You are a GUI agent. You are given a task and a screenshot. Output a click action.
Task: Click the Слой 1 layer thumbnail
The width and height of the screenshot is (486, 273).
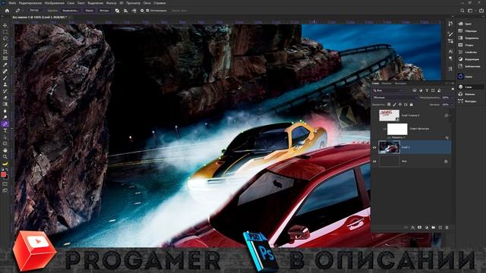(x=389, y=147)
